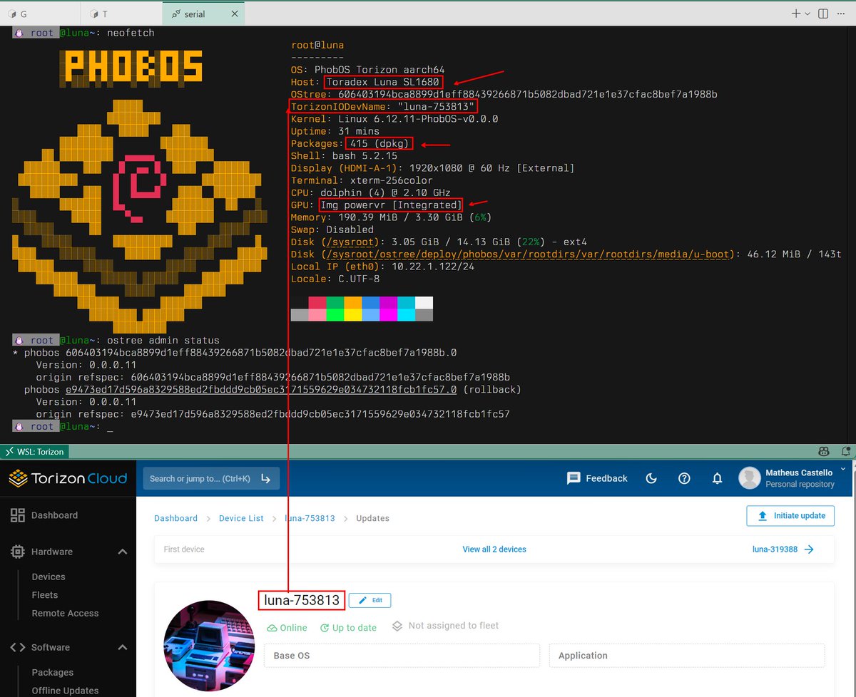Collapse the Software section chevron

tap(123, 647)
